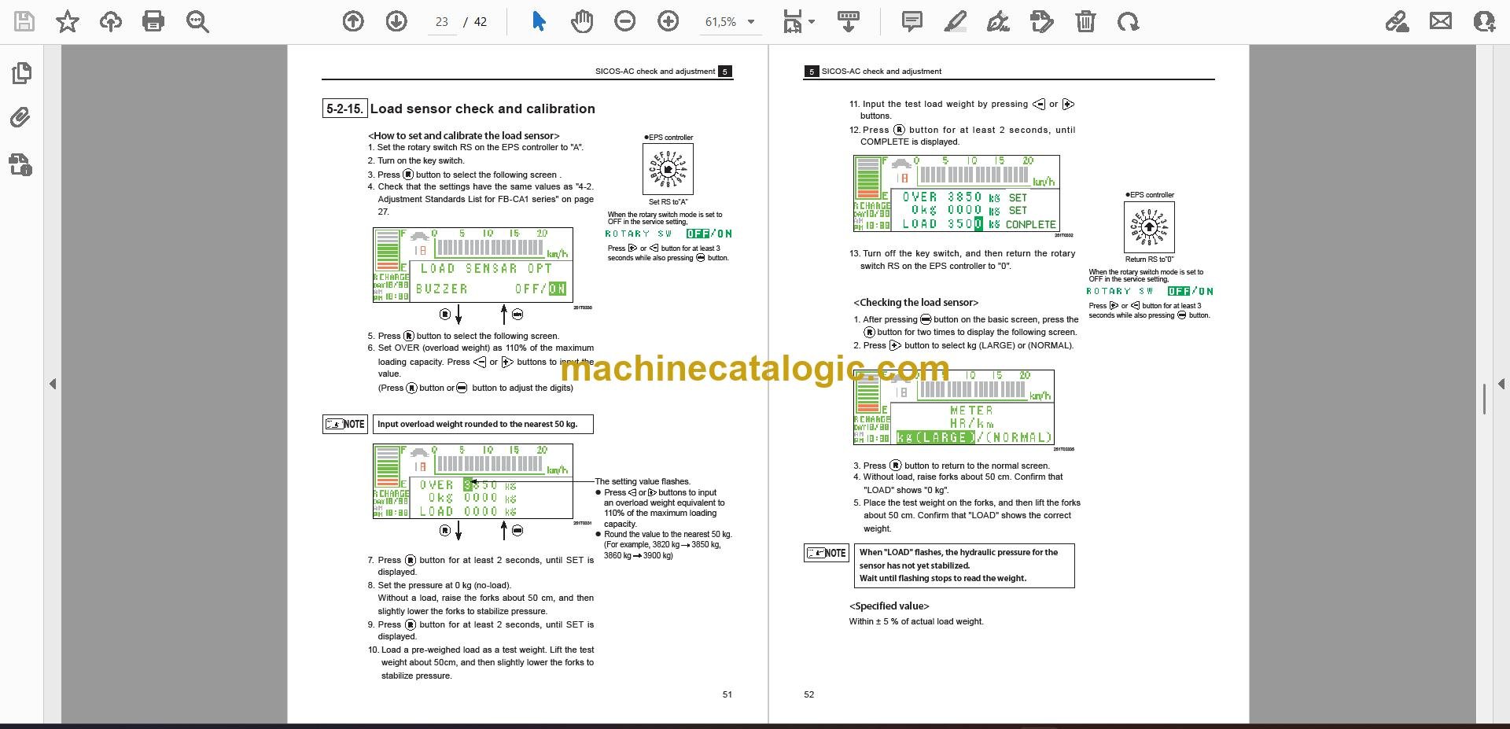The height and width of the screenshot is (729, 1510).
Task: Click the stamp tool icon
Action: point(1041,21)
